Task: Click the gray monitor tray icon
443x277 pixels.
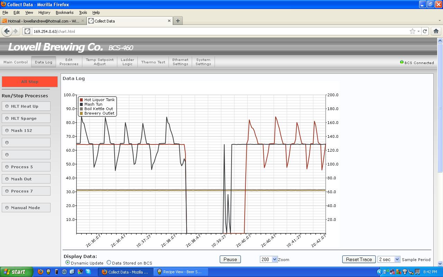Action: (x=417, y=272)
